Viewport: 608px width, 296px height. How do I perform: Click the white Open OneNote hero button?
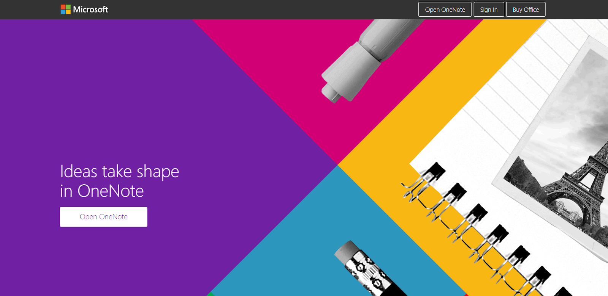103,217
